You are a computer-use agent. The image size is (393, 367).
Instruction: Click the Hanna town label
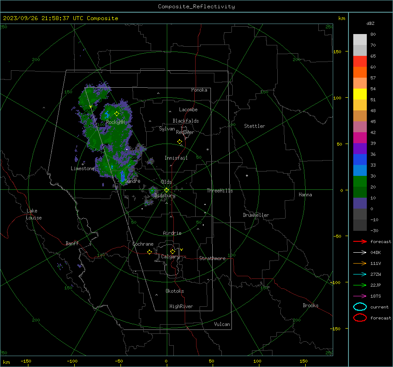[305, 195]
